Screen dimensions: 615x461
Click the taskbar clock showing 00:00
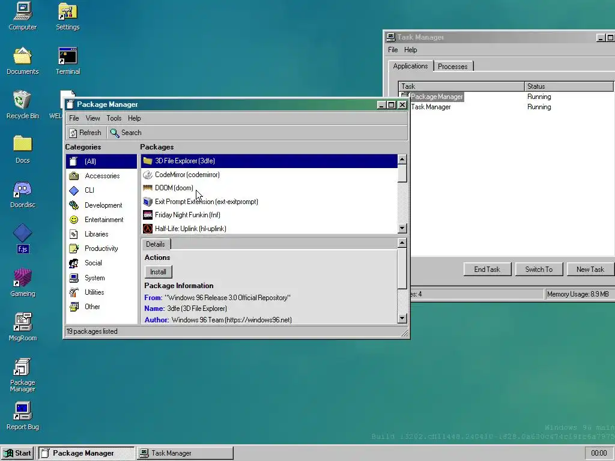(599, 453)
